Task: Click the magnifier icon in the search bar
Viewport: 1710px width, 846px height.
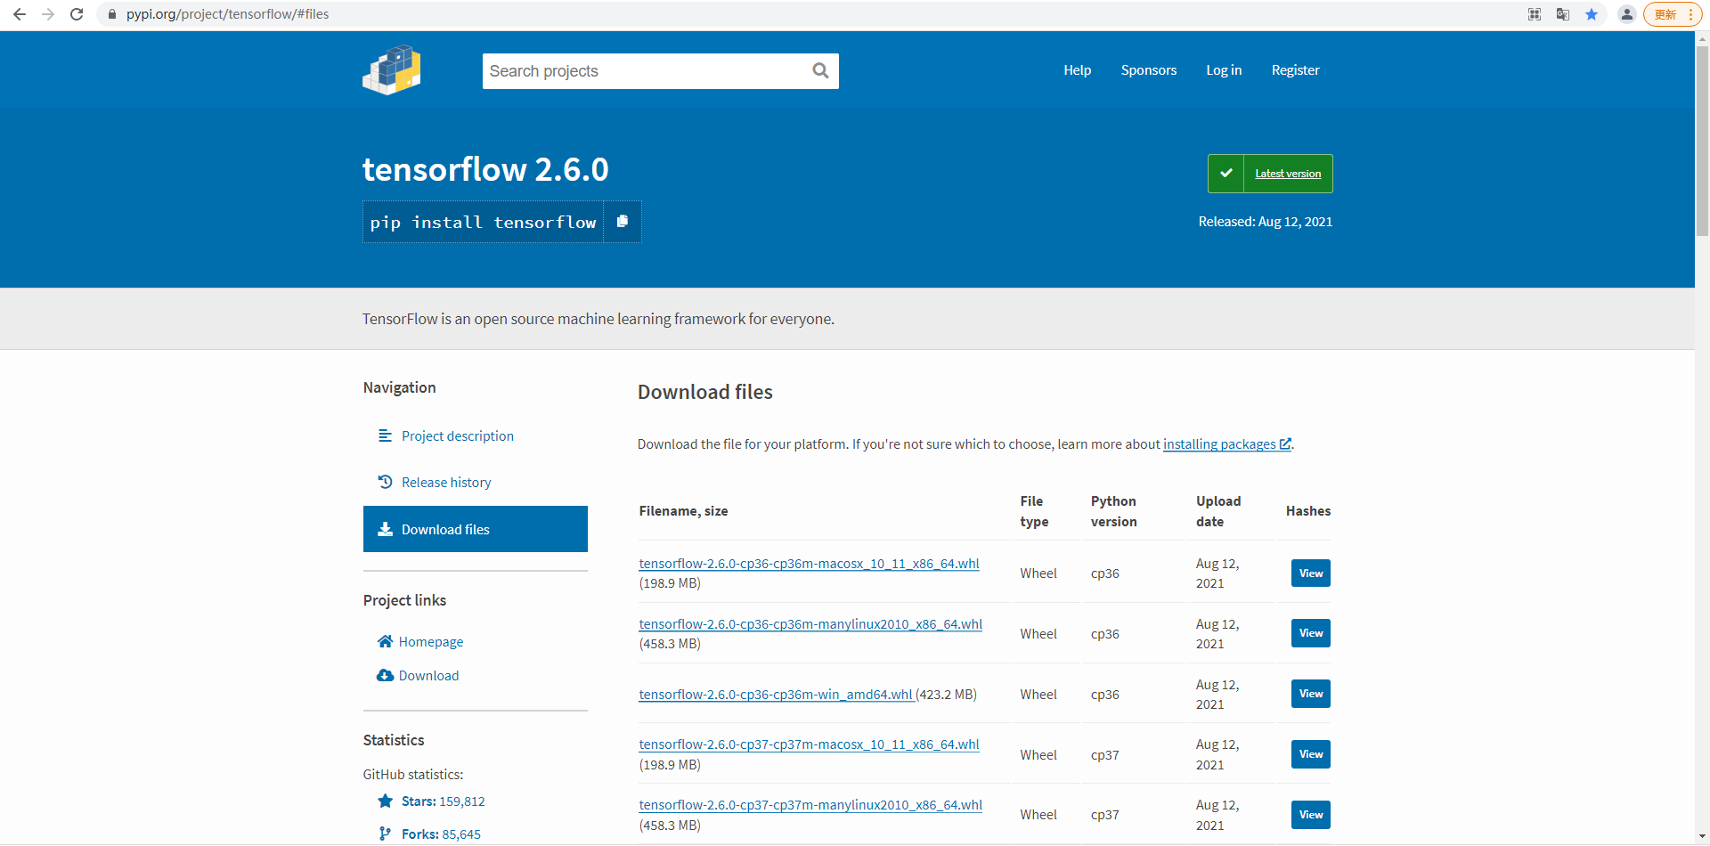Action: point(819,70)
